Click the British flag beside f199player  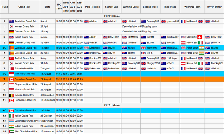[x=163, y=58]
